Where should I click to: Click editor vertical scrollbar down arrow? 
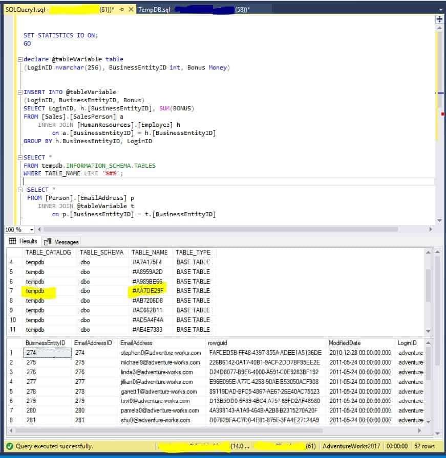pyautogui.click(x=439, y=220)
